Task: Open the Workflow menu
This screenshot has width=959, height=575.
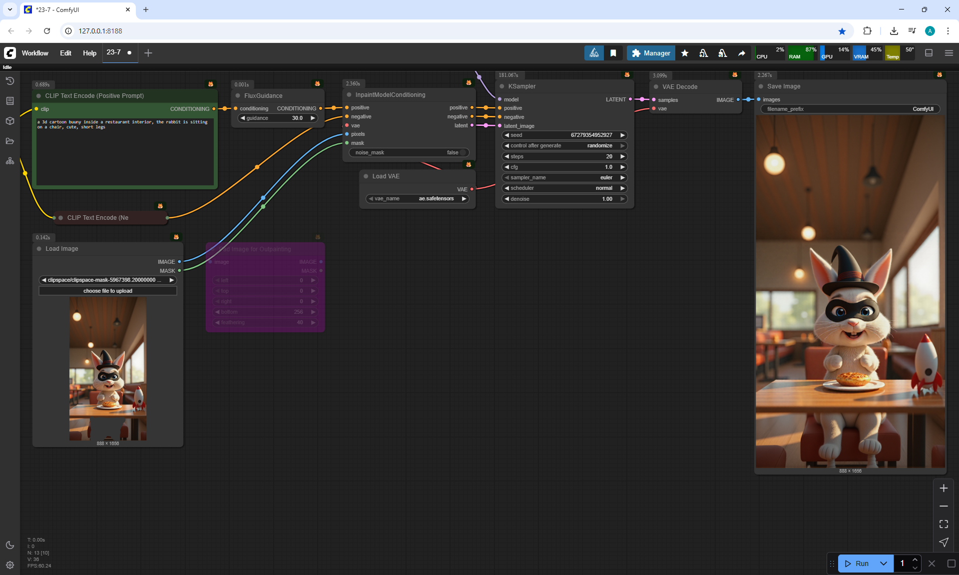Action: (35, 53)
